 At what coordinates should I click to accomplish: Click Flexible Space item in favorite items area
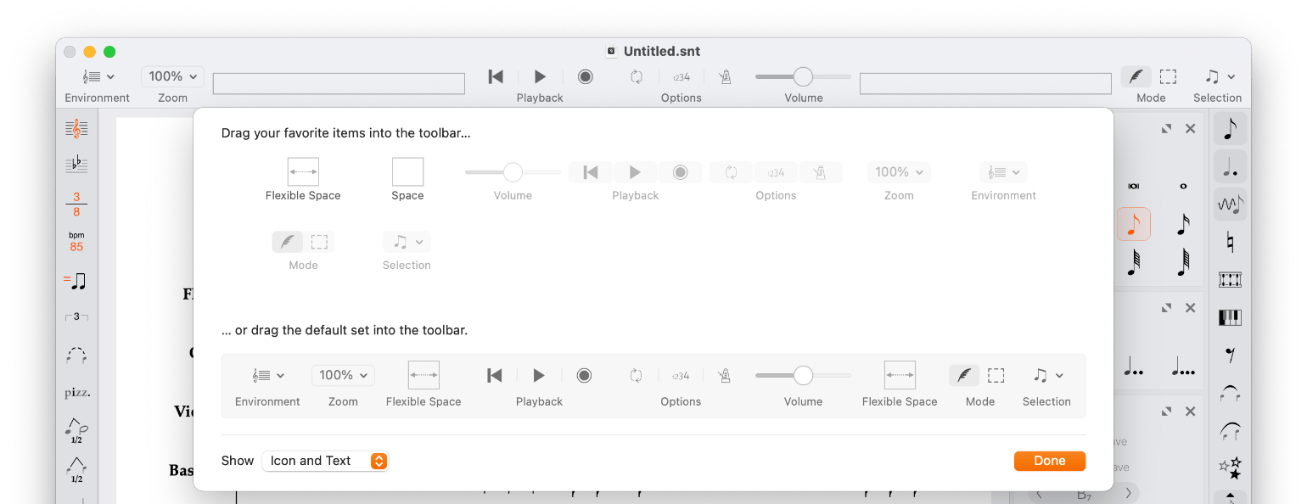click(x=303, y=172)
